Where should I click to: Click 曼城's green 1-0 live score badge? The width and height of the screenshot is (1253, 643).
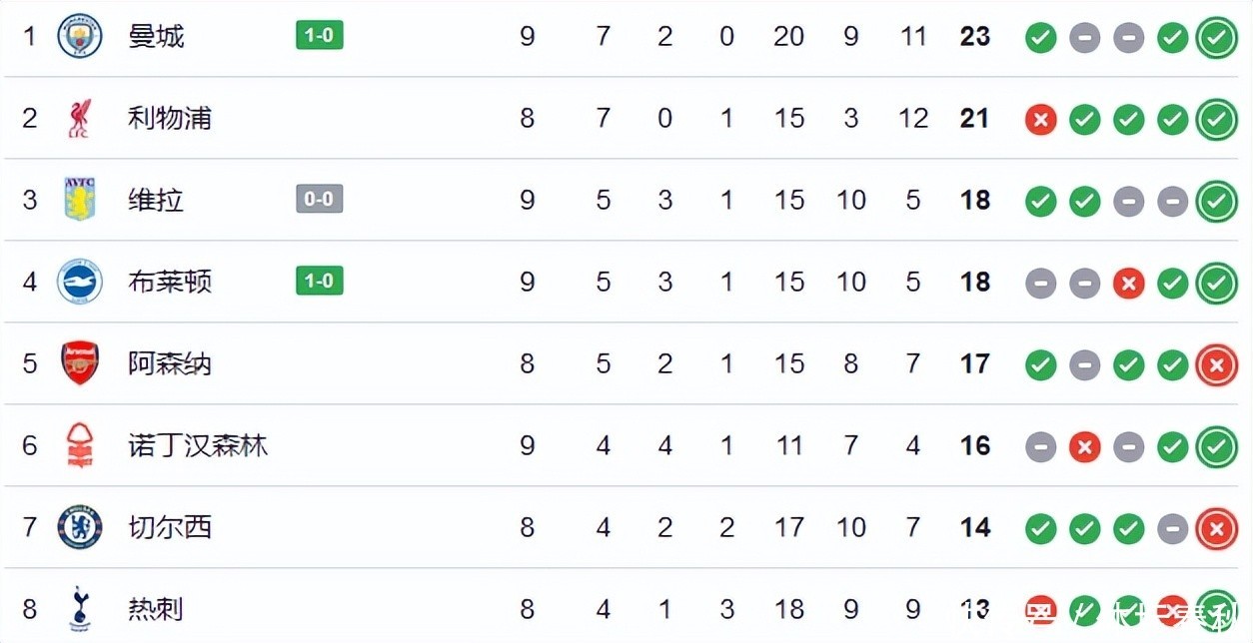(319, 37)
